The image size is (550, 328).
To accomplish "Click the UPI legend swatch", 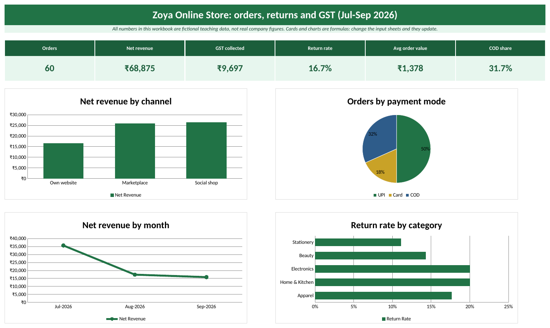I will [375, 195].
